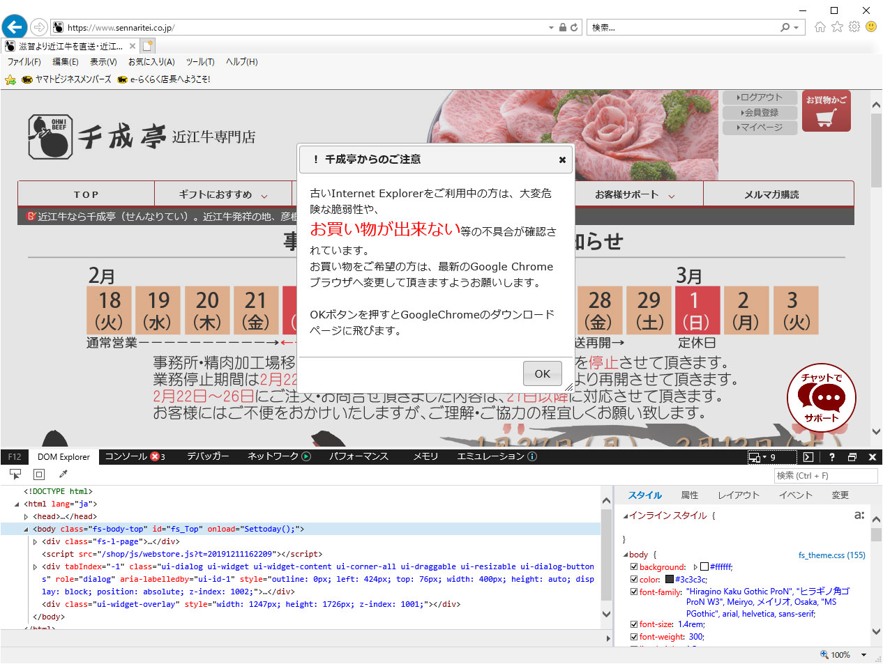The width and height of the screenshot is (883, 664).
Task: Toggle the DOM element highlight box icon
Action: tap(39, 474)
